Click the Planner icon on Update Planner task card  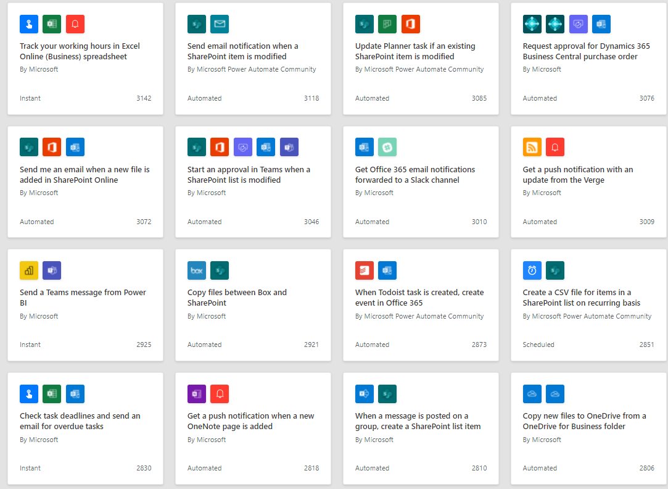387,24
